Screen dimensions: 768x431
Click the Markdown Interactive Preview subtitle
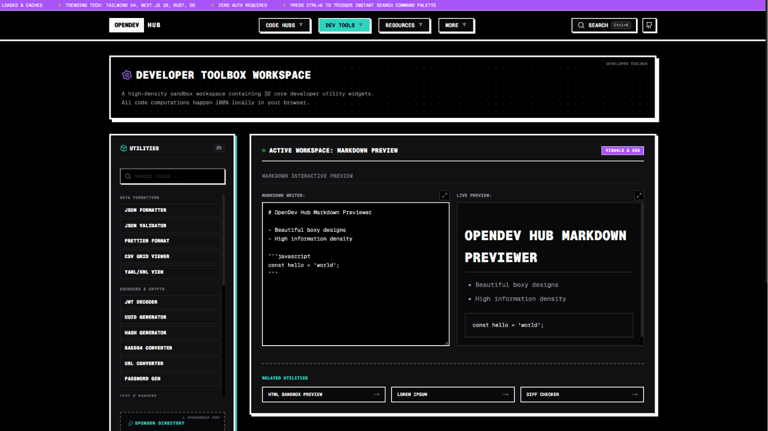(307, 176)
